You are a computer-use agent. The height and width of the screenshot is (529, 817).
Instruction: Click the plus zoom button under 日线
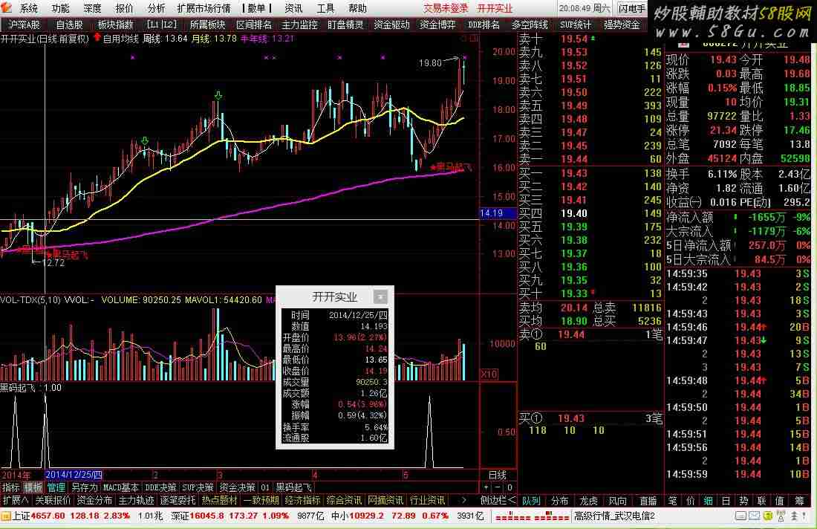[x=486, y=488]
